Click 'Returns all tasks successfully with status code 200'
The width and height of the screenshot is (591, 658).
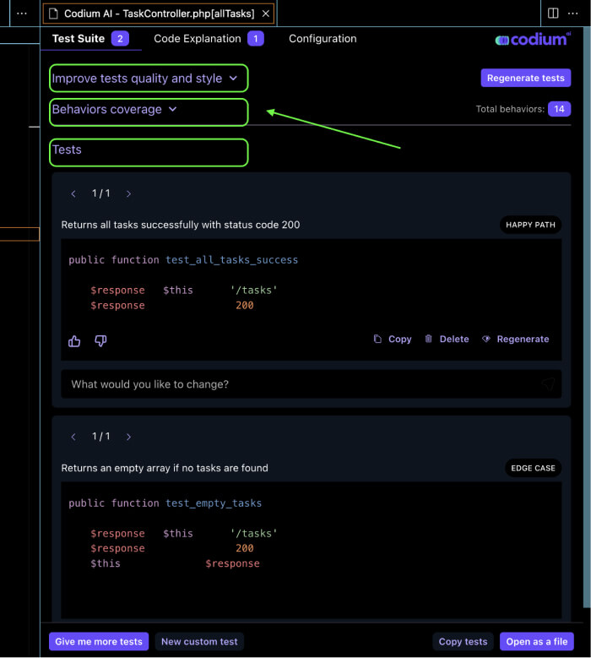(x=181, y=225)
